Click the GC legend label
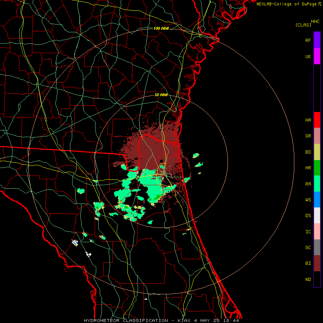 click(308, 248)
